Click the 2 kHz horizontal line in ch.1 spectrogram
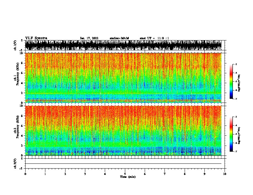 point(123,93)
